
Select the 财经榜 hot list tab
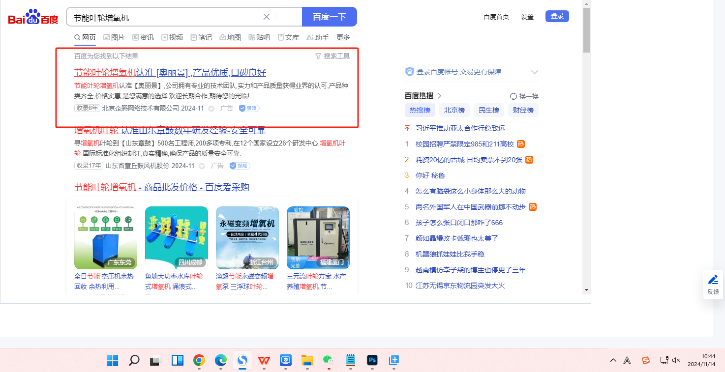523,110
